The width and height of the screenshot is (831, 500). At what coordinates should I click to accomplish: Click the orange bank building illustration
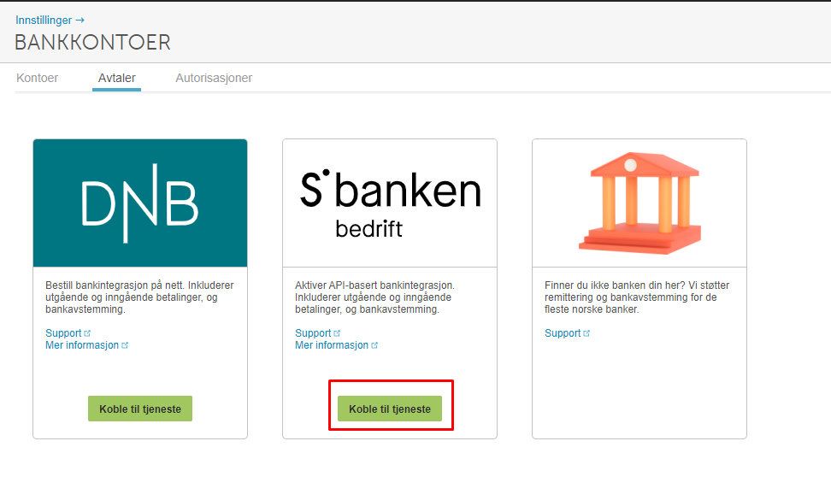pos(639,203)
